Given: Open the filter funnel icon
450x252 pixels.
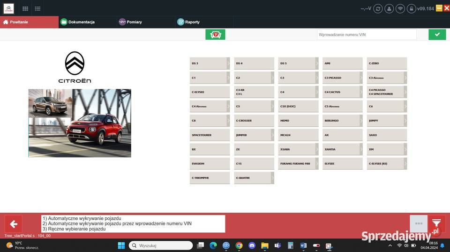Looking at the screenshot, I should 436,223.
